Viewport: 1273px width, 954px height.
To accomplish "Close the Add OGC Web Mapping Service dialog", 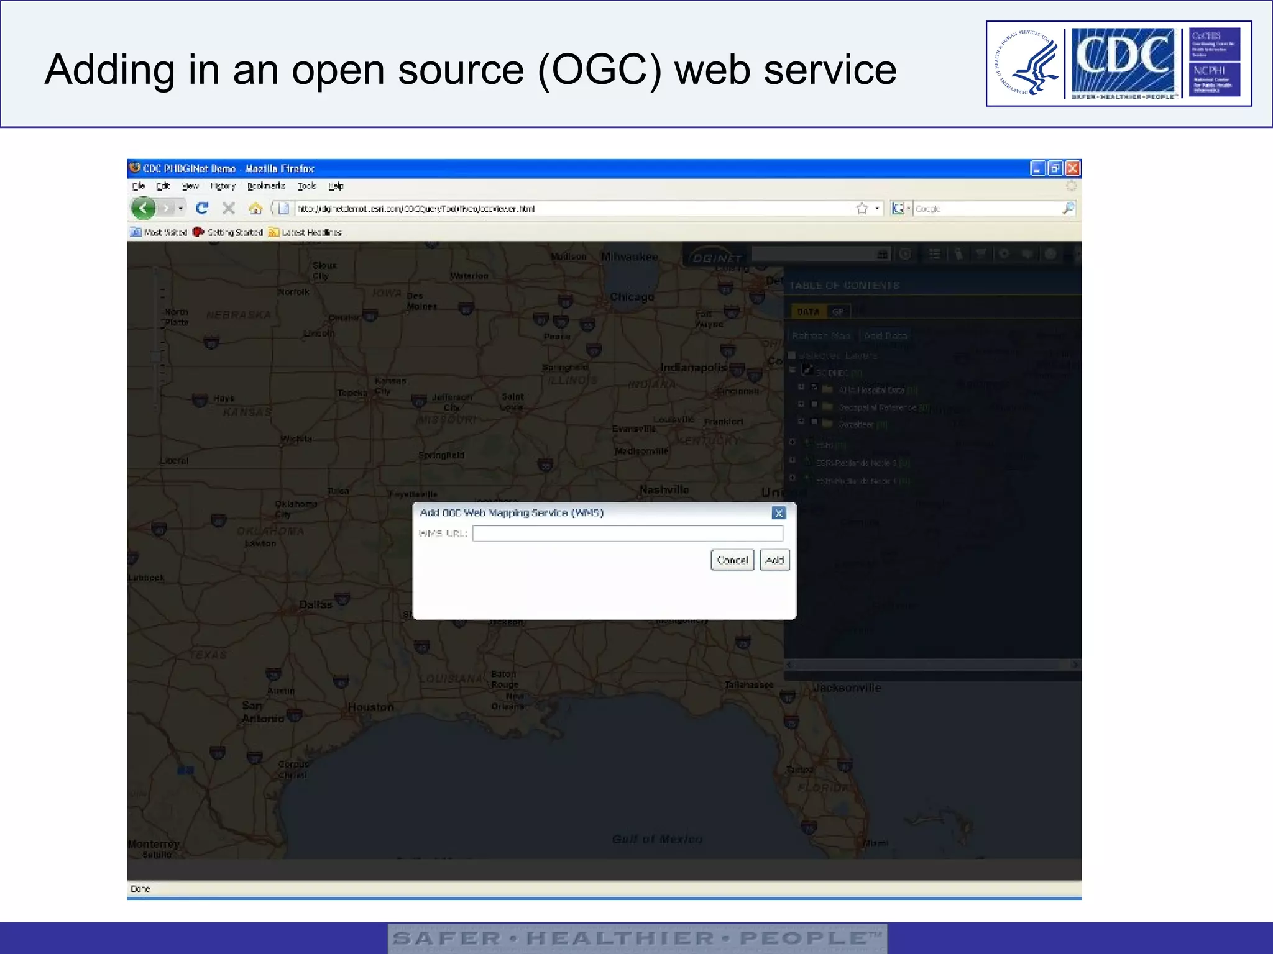I will coord(778,513).
